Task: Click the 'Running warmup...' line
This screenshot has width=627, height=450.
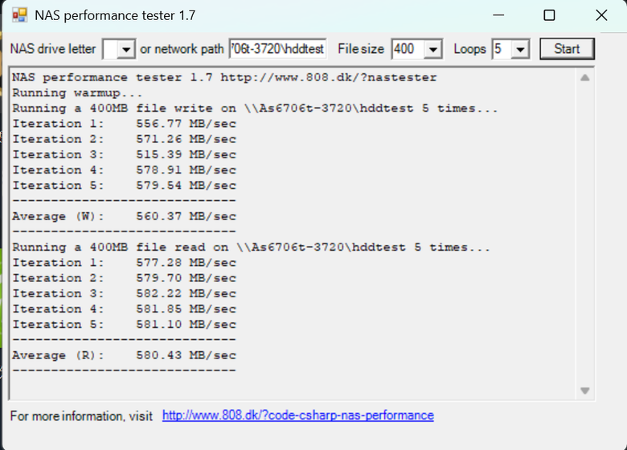Action: pyautogui.click(x=77, y=93)
